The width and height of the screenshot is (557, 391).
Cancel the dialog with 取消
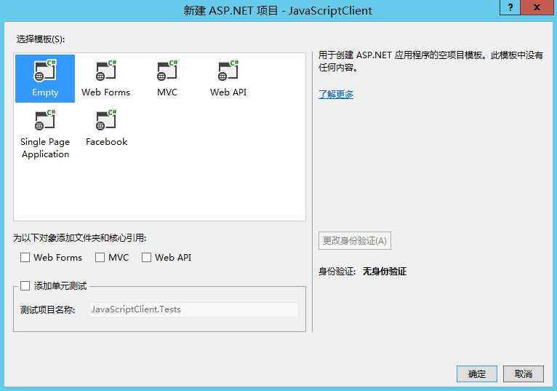click(524, 374)
